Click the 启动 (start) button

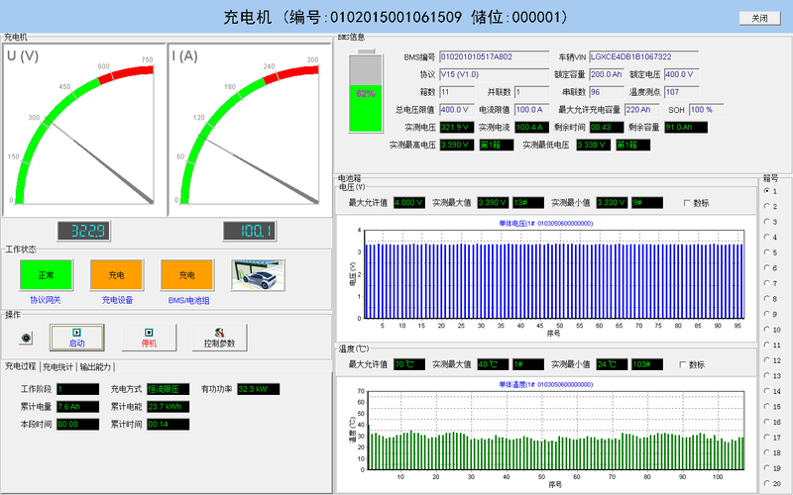tap(77, 338)
